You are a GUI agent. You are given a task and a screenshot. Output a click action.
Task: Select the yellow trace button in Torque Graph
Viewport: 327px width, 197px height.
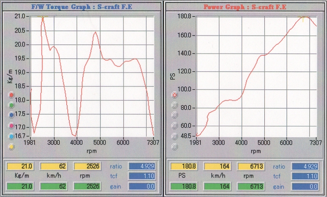[x=12, y=147]
